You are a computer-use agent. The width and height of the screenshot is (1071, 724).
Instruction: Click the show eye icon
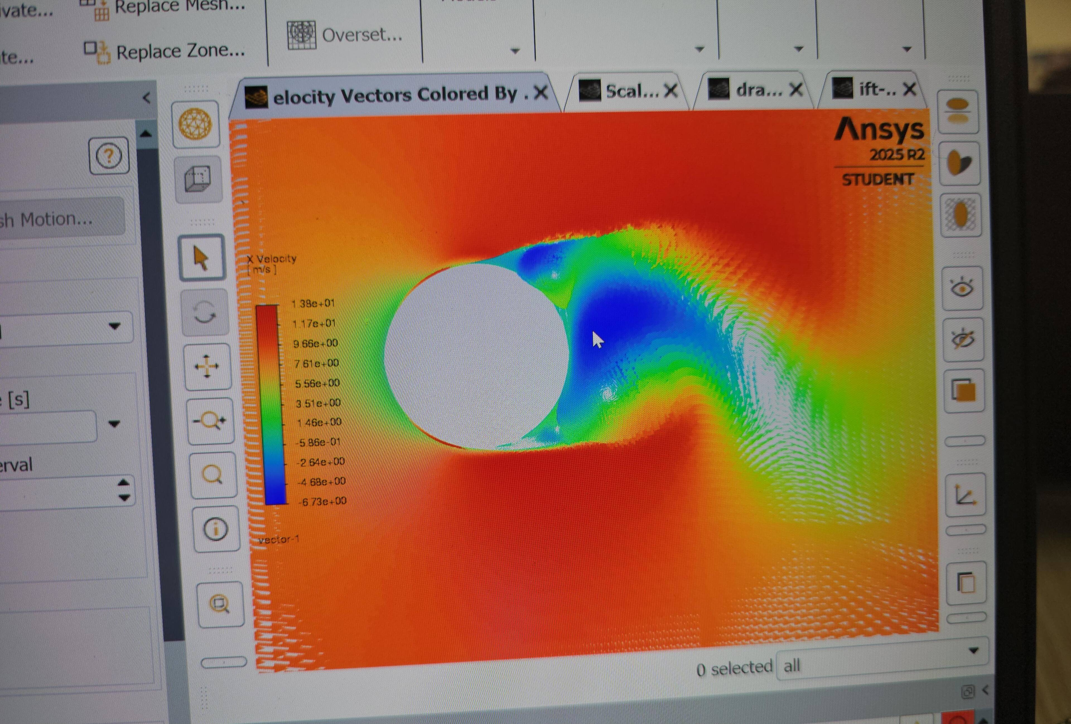[x=962, y=288]
